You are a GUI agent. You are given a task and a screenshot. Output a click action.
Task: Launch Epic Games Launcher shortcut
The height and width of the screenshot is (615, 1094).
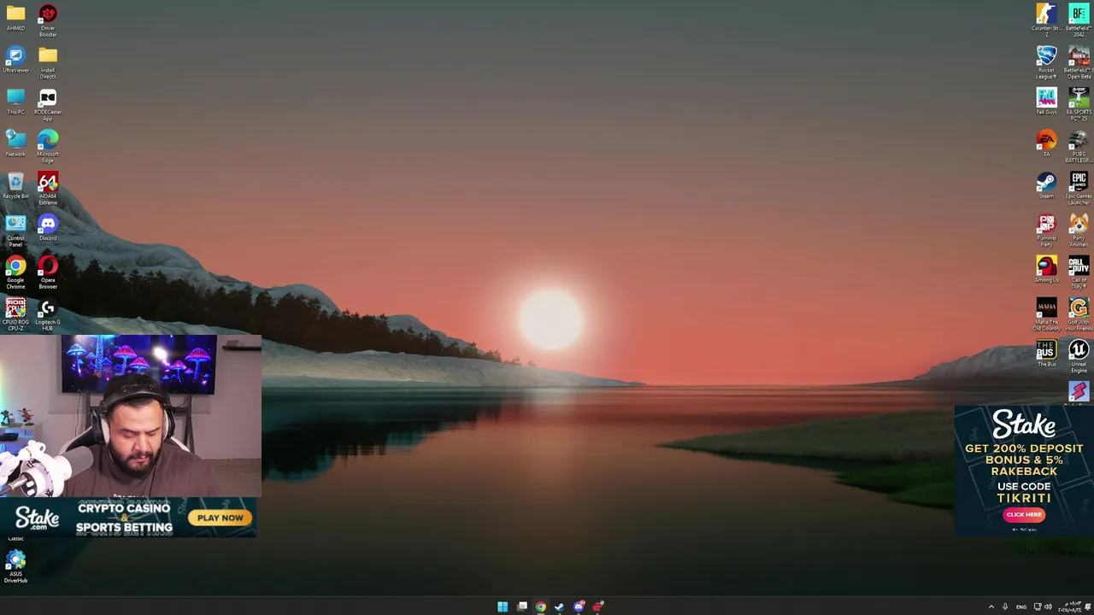(x=1079, y=188)
